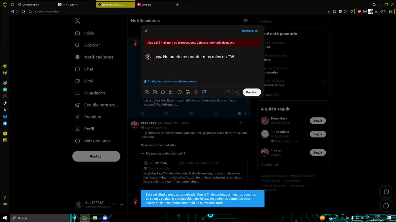Image resolution: width=396 pixels, height=222 pixels.
Task: Open Grok floating button
Action: (x=386, y=192)
